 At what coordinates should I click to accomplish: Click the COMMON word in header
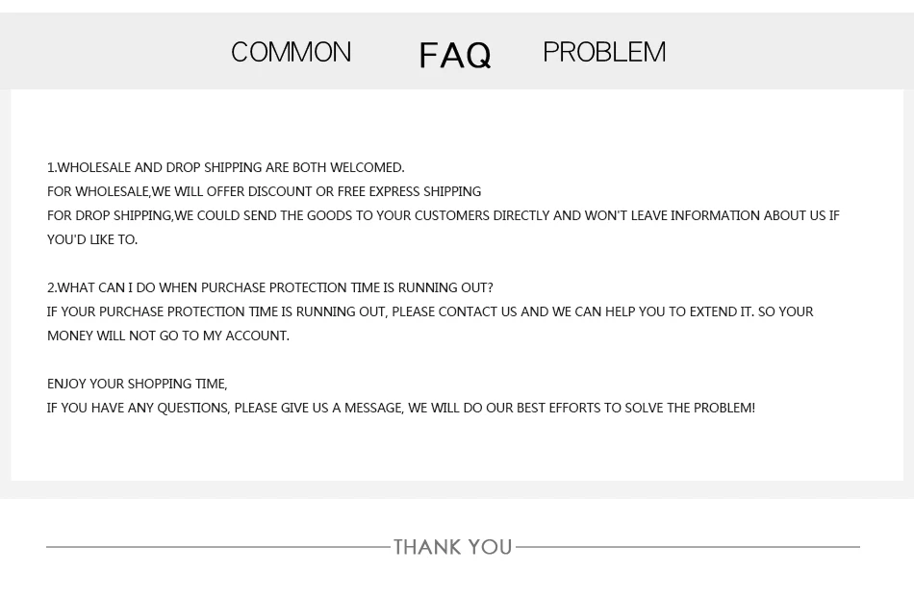click(291, 52)
